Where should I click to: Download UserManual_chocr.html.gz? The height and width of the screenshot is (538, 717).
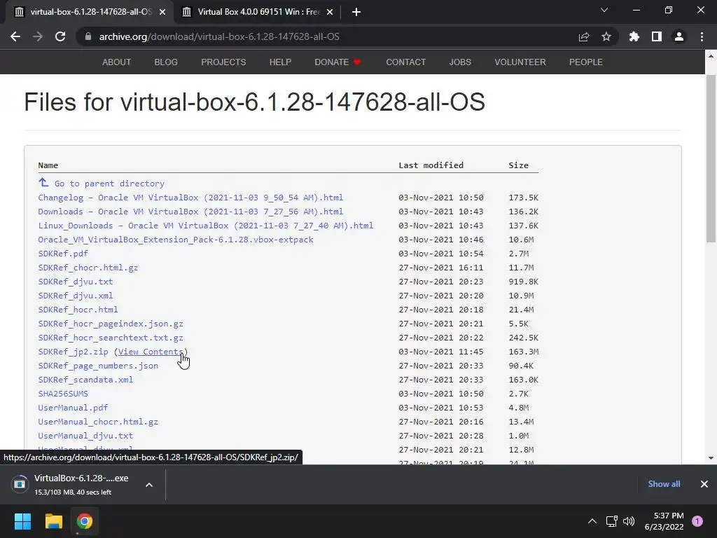tap(98, 422)
